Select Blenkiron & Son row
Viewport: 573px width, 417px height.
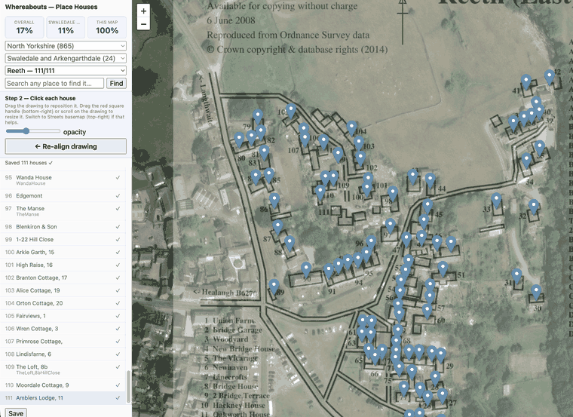coord(63,226)
